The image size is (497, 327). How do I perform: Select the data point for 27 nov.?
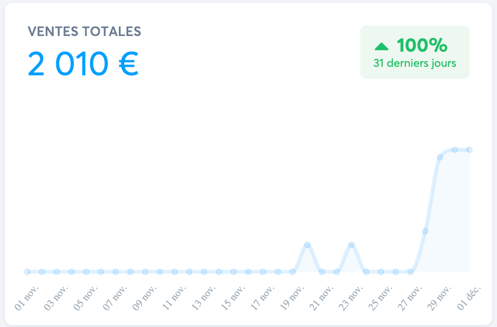(x=410, y=272)
